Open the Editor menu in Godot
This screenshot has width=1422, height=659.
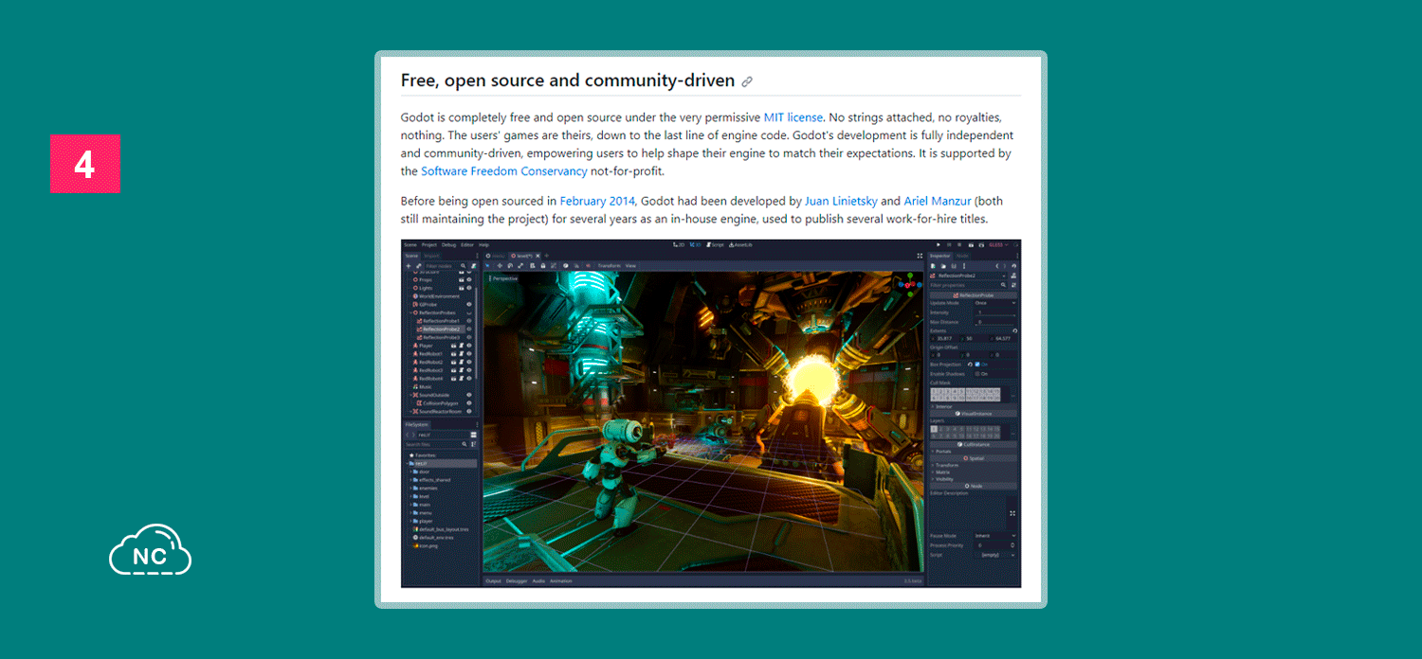(467, 244)
